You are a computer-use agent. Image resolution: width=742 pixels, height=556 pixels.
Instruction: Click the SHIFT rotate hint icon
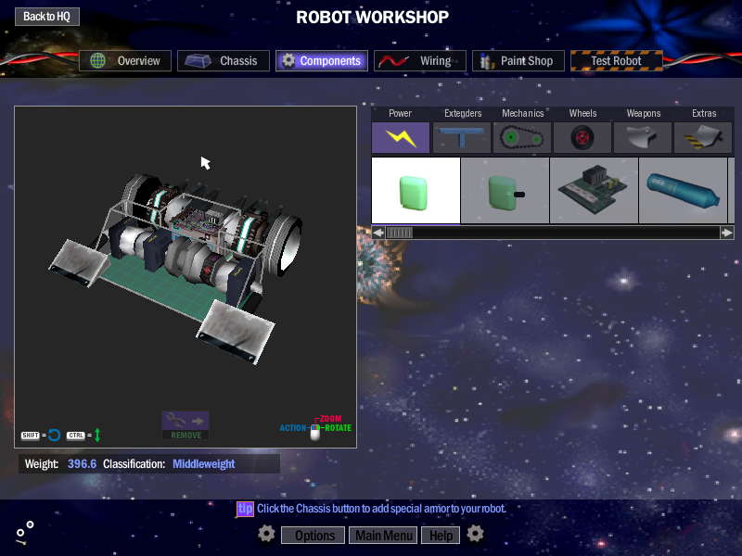[41, 435]
